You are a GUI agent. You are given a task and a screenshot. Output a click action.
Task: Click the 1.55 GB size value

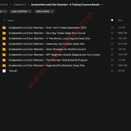[122, 28]
